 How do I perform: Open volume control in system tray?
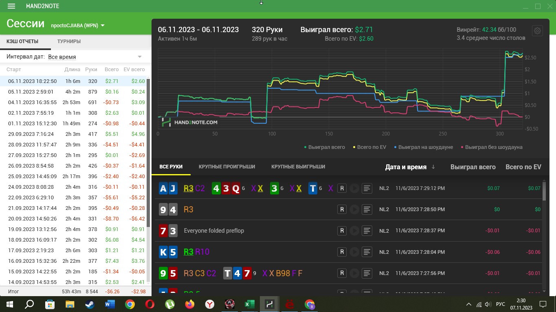[488, 304]
